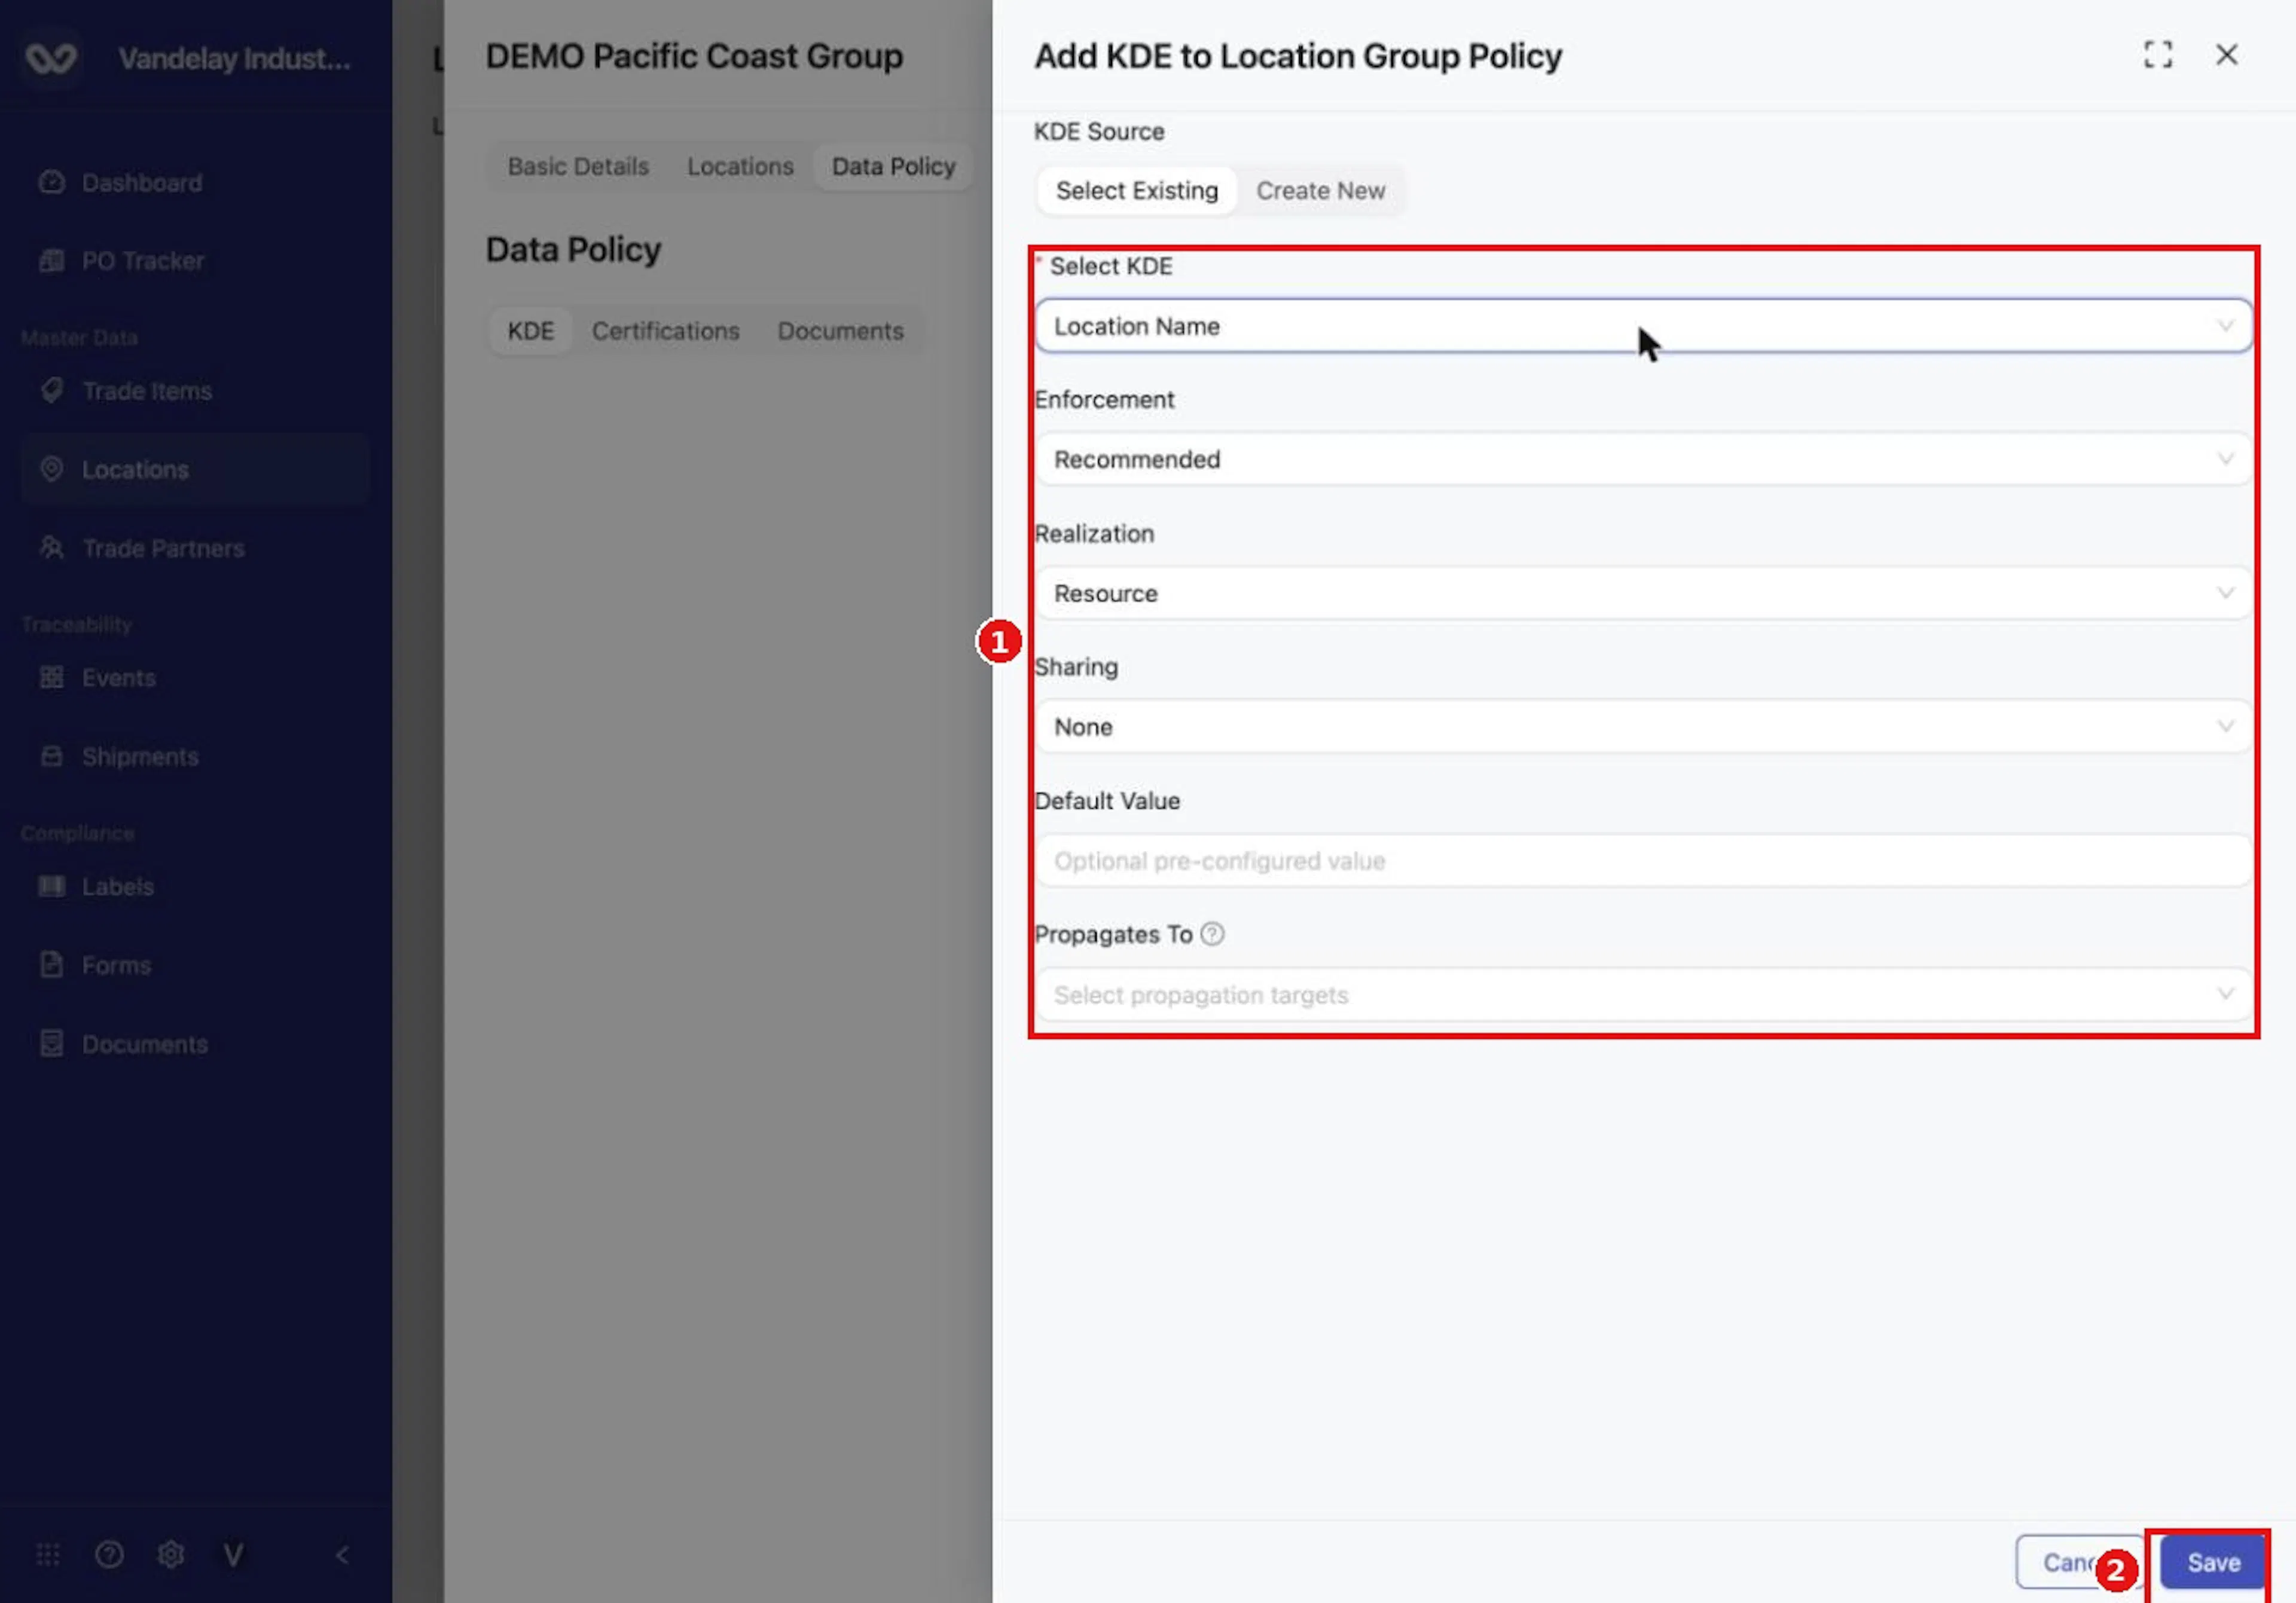Click the Events grid icon
This screenshot has height=1603, width=2296.
tap(51, 678)
